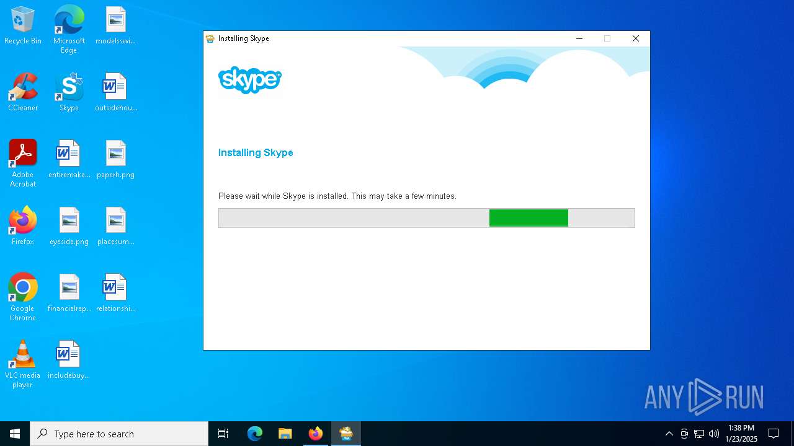The height and width of the screenshot is (446, 794).
Task: Open Task View from the taskbar
Action: point(223,434)
